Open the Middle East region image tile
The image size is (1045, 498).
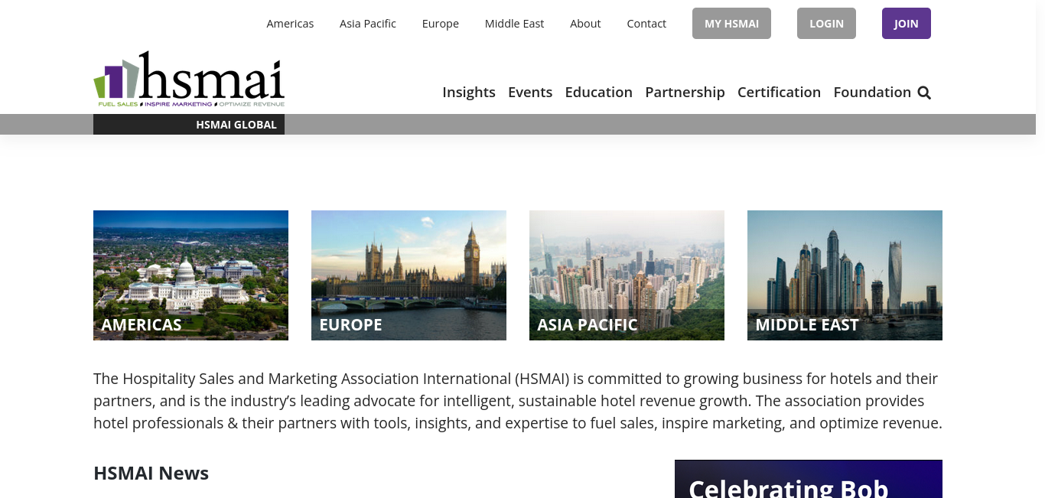point(845,275)
